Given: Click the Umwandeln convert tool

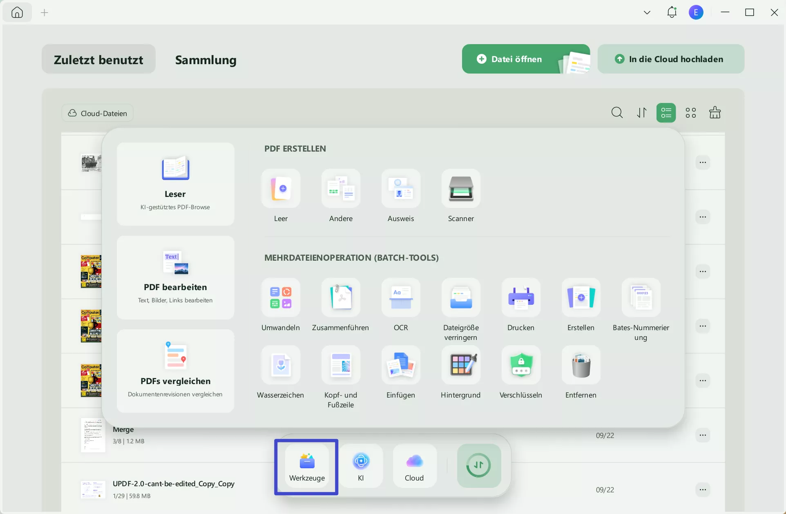Looking at the screenshot, I should 281,298.
